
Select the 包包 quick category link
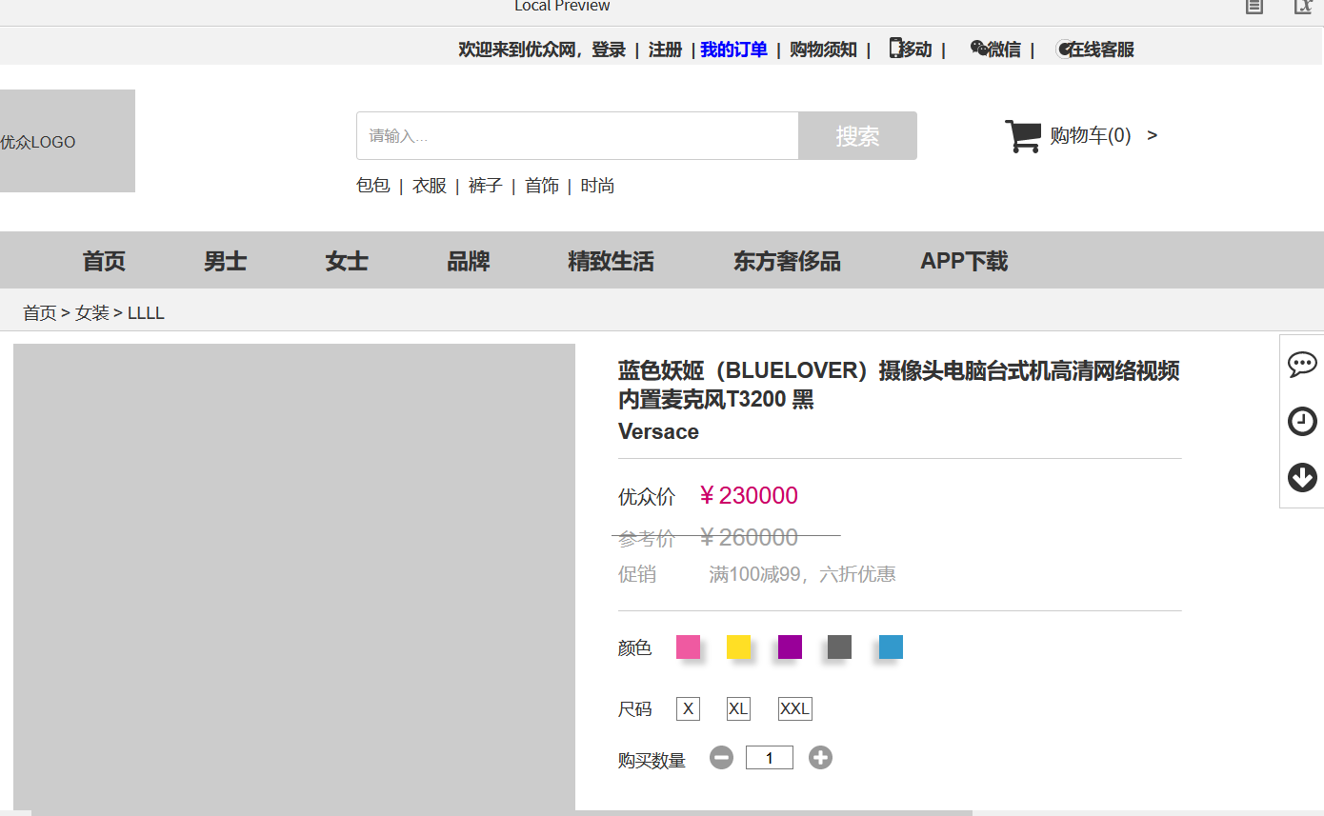click(x=373, y=186)
